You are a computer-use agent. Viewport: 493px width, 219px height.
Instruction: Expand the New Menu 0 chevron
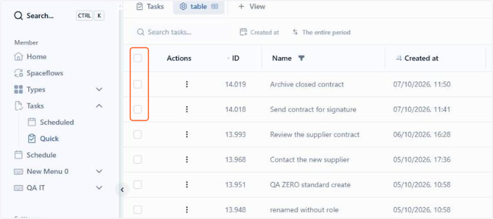point(99,171)
